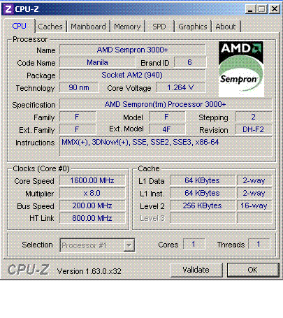Screen dimensions: 283x318
Task: Click the Stepping value 2
Action: [x=254, y=117]
